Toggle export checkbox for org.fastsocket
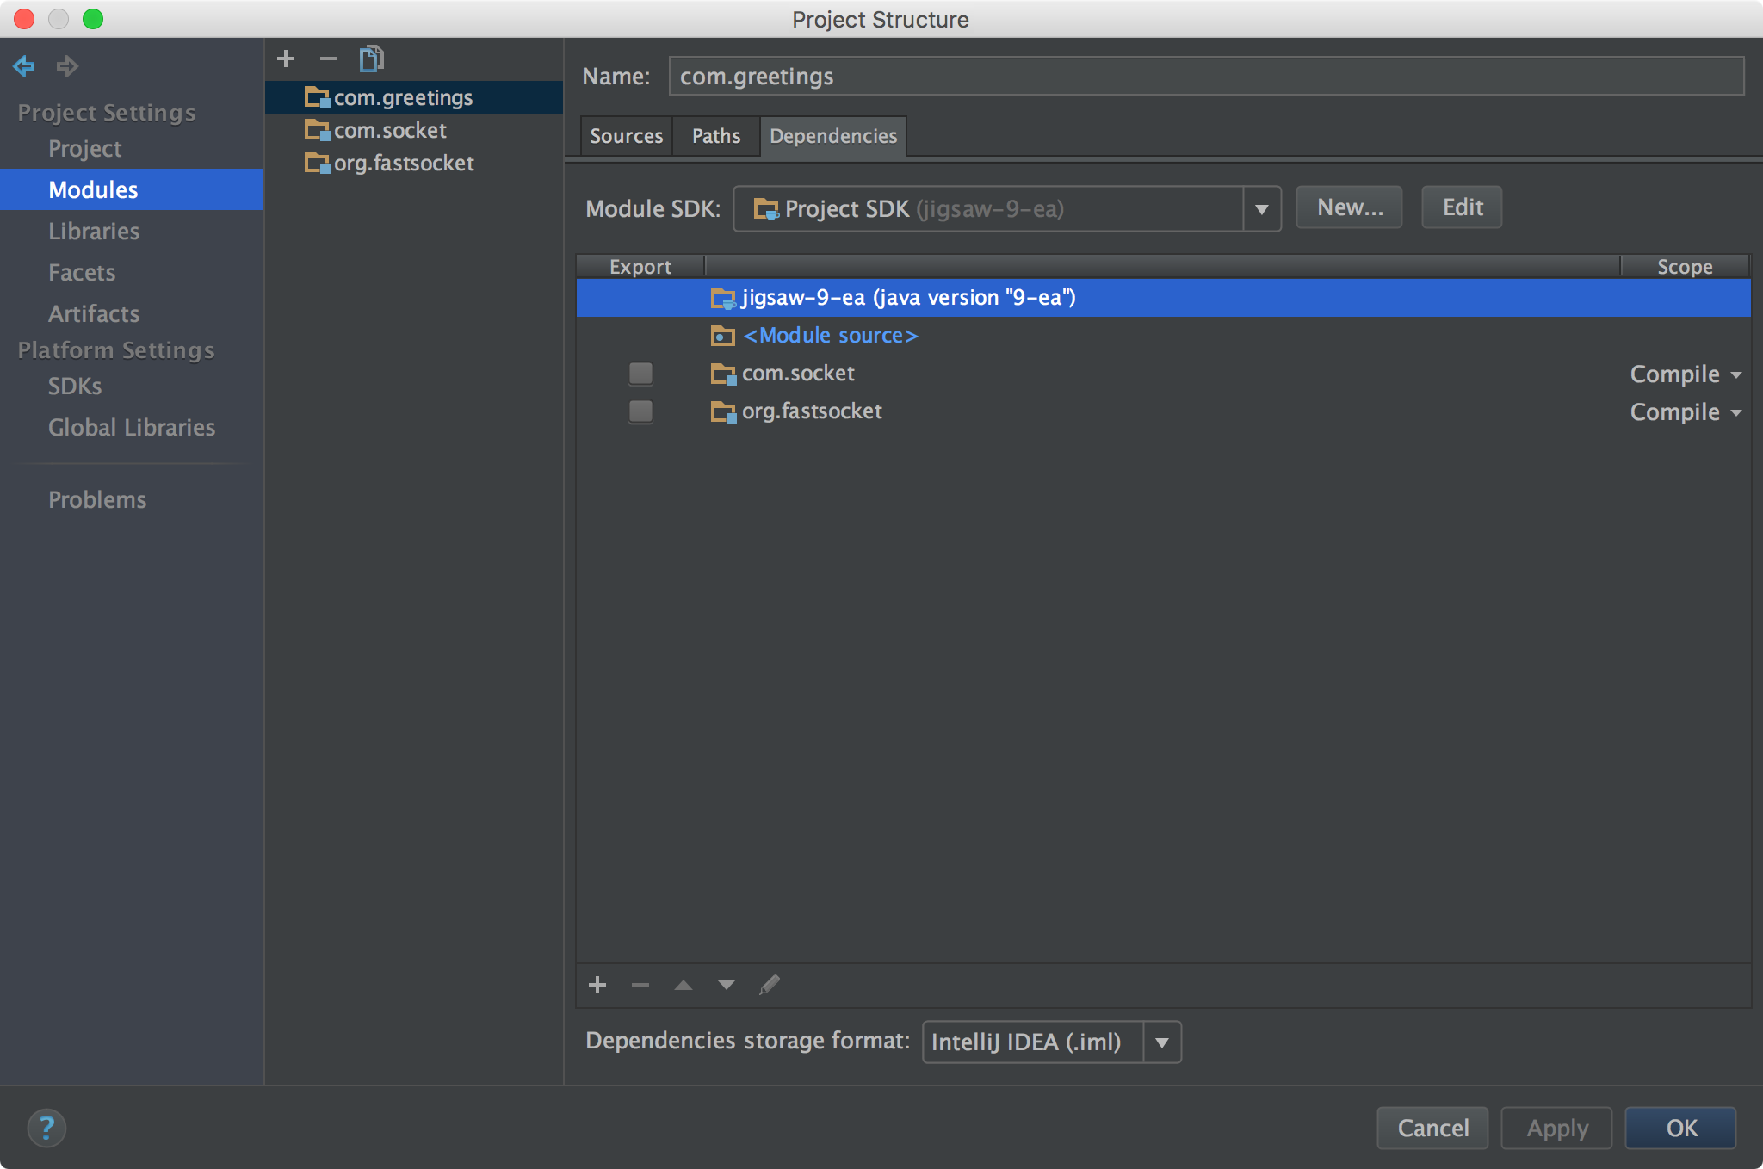Viewport: 1763px width, 1169px height. [640, 411]
